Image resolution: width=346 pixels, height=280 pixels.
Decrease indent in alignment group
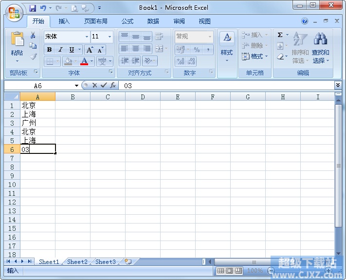tap(125, 61)
